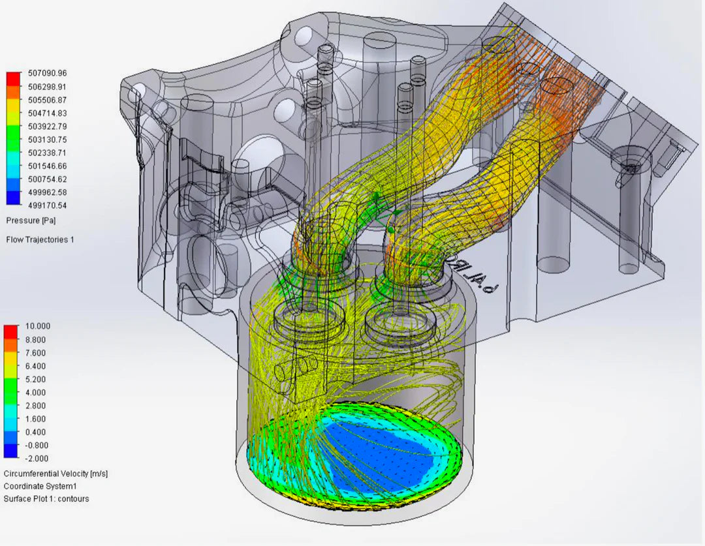The image size is (705, 546).
Task: Select the Surface Plot 1: contours label
Action: pyautogui.click(x=46, y=499)
